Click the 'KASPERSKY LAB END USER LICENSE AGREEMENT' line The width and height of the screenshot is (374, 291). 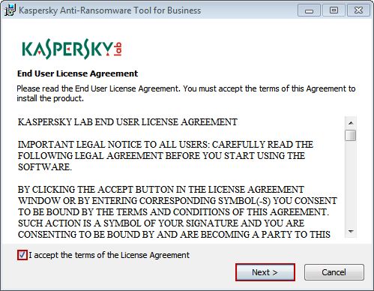click(x=127, y=122)
